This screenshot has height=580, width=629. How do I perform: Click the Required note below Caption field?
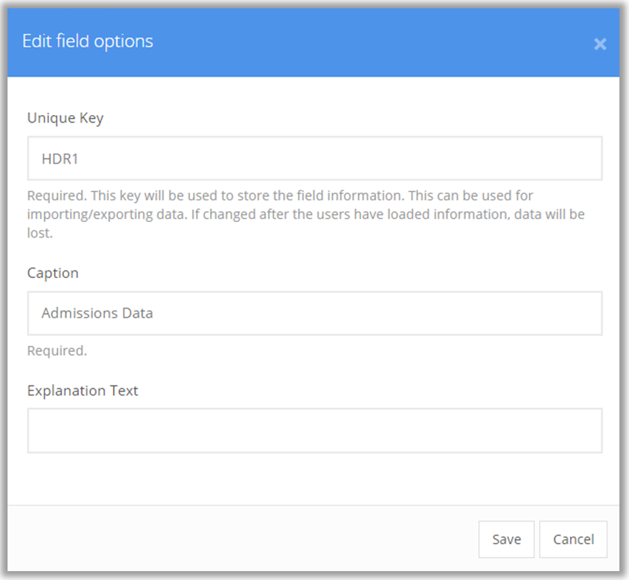tap(57, 351)
